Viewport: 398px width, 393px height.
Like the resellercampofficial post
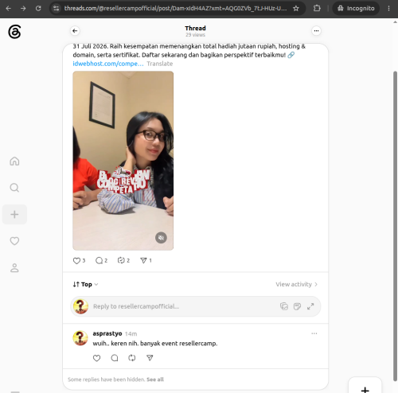click(x=76, y=261)
